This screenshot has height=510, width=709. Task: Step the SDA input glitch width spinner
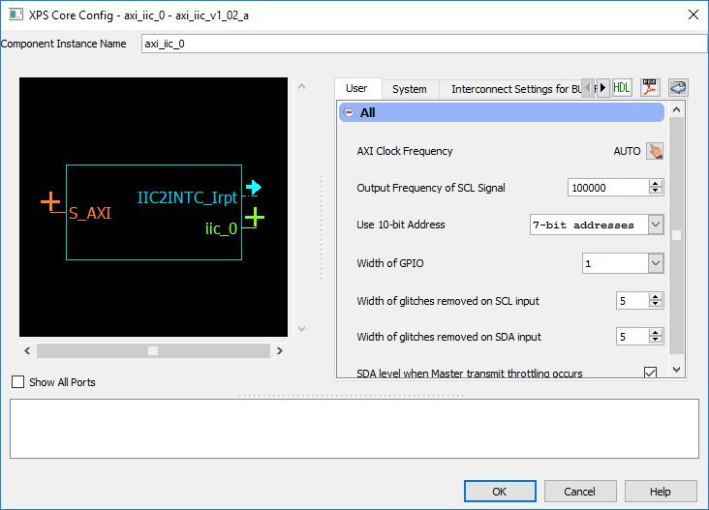pos(655,336)
